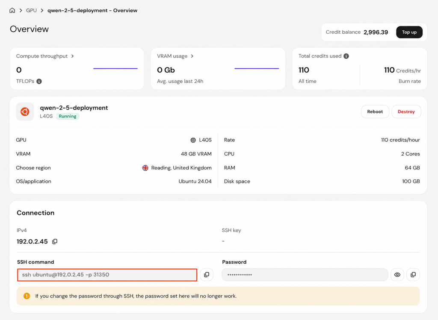Click the 2 Cores CPU value
The width and height of the screenshot is (438, 320).
pos(410,154)
